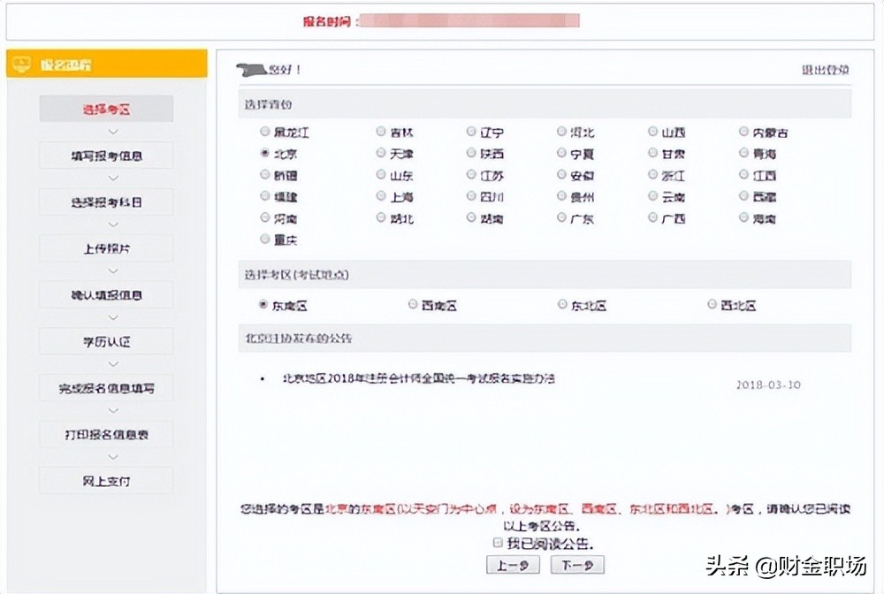The width and height of the screenshot is (884, 594).
Task: Click the 网上支付 step in the sidebar
Action: click(x=105, y=479)
